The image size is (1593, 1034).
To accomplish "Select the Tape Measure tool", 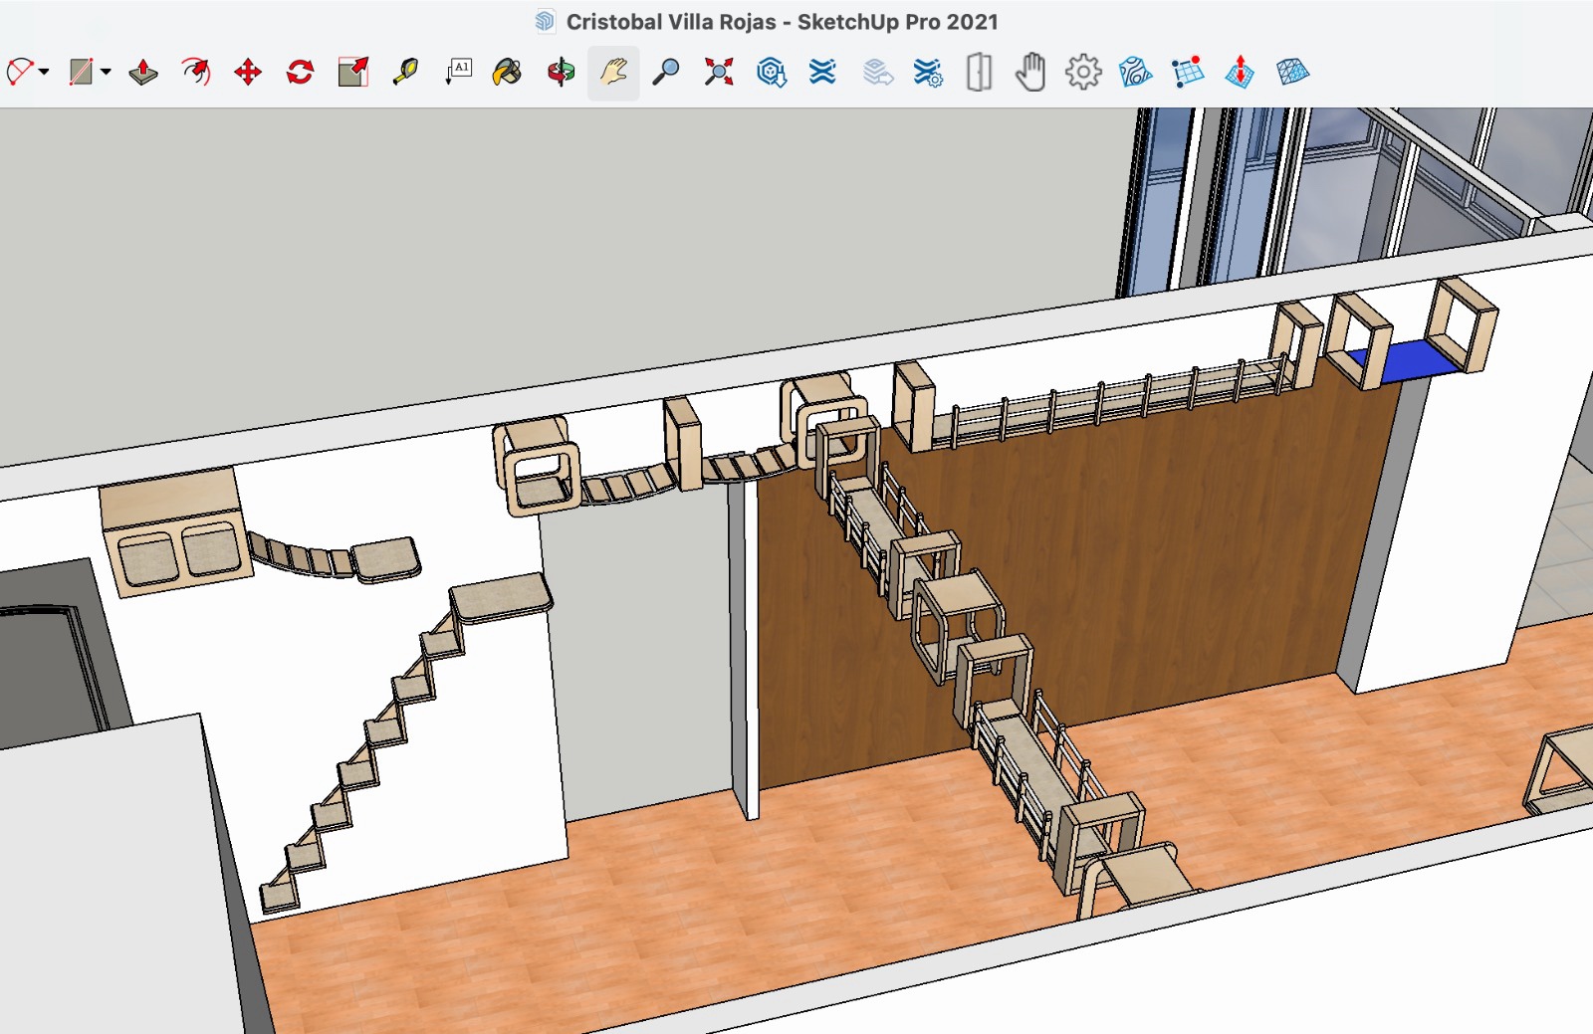I will [x=405, y=72].
